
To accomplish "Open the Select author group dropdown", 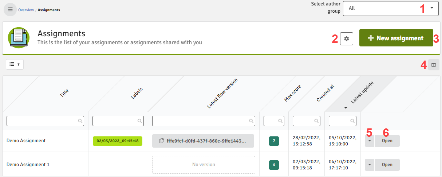I will [391, 8].
